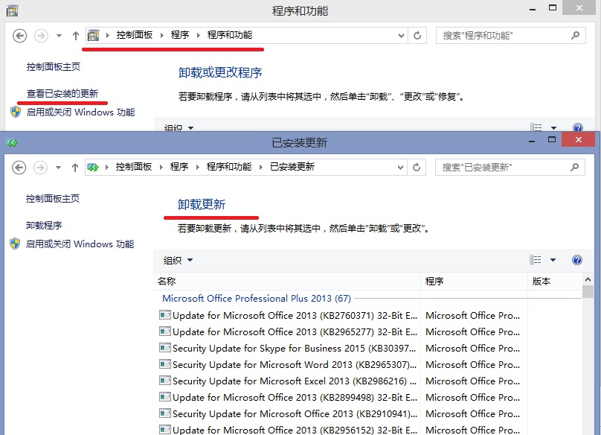Open 控制面板主页 in 已安装更新 window
This screenshot has height=435, width=601.
(x=53, y=198)
